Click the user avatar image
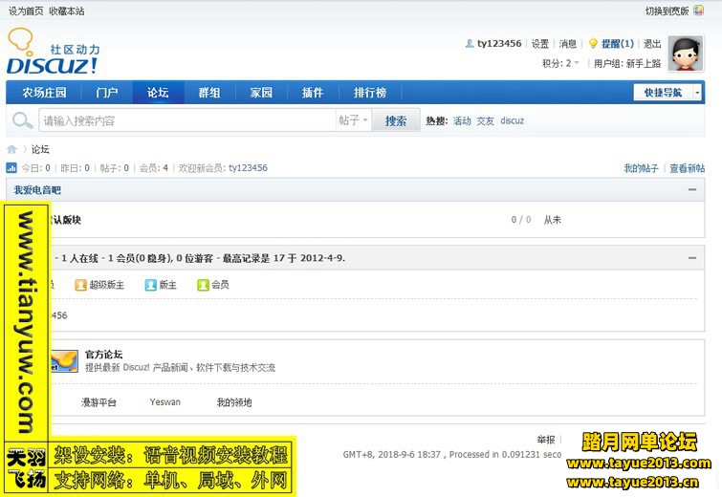The height and width of the screenshot is (497, 722). [686, 54]
